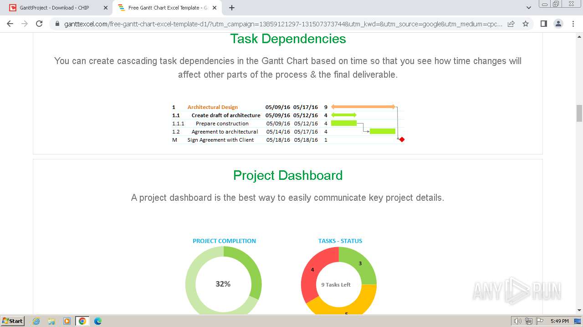Click the page vertical scrollbar thumb
Viewport: 583px width, 327px height.
click(579, 113)
